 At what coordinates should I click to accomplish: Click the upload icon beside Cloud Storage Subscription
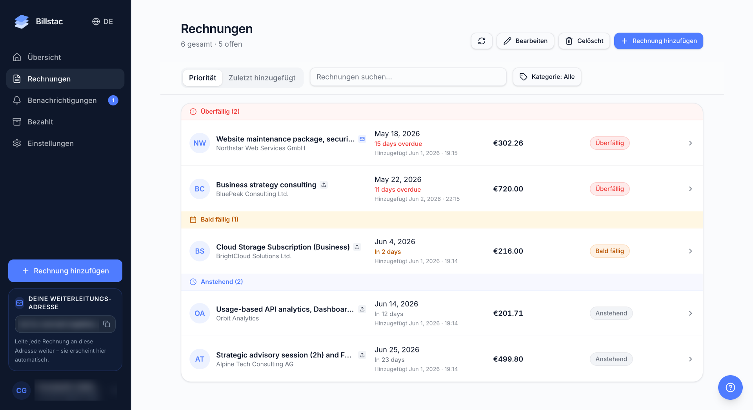click(x=357, y=247)
